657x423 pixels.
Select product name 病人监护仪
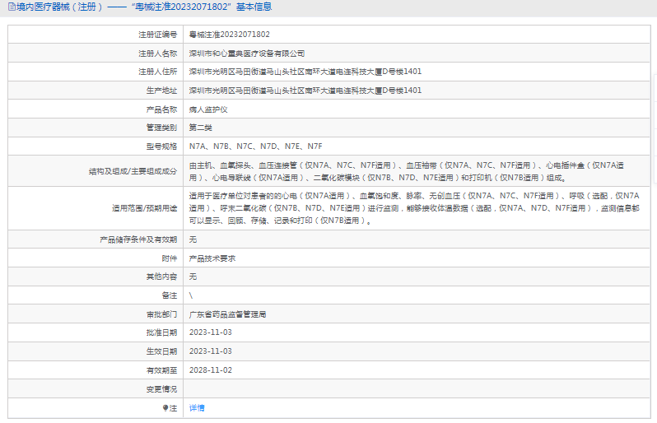[x=208, y=109]
